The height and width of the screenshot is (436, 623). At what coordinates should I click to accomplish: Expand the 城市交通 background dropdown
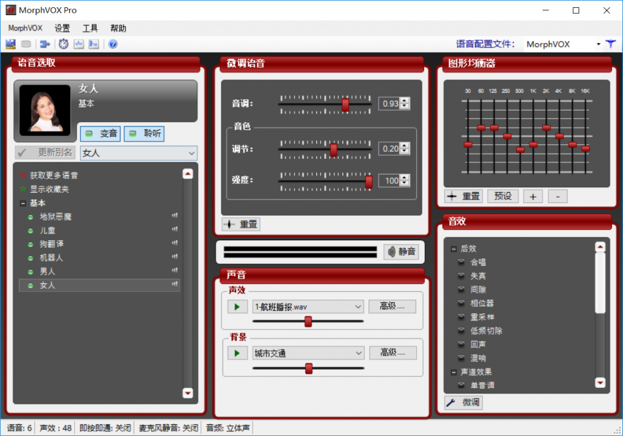358,353
